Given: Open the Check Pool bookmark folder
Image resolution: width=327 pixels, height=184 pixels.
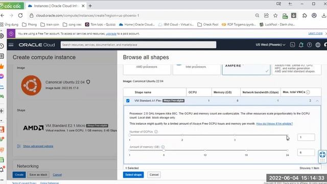Looking at the screenshot, I should point(208,25).
